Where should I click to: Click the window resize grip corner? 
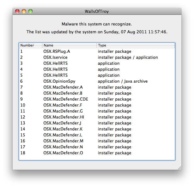[x=179, y=168]
